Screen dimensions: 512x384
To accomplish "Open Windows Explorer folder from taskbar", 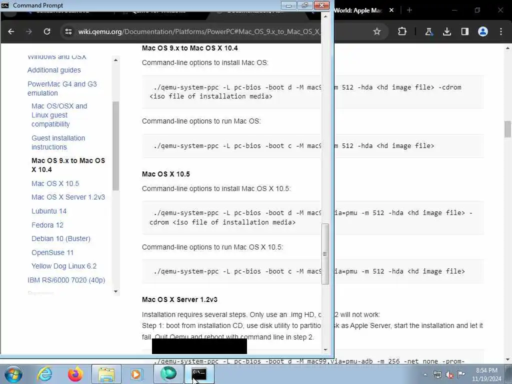I will [106, 374].
